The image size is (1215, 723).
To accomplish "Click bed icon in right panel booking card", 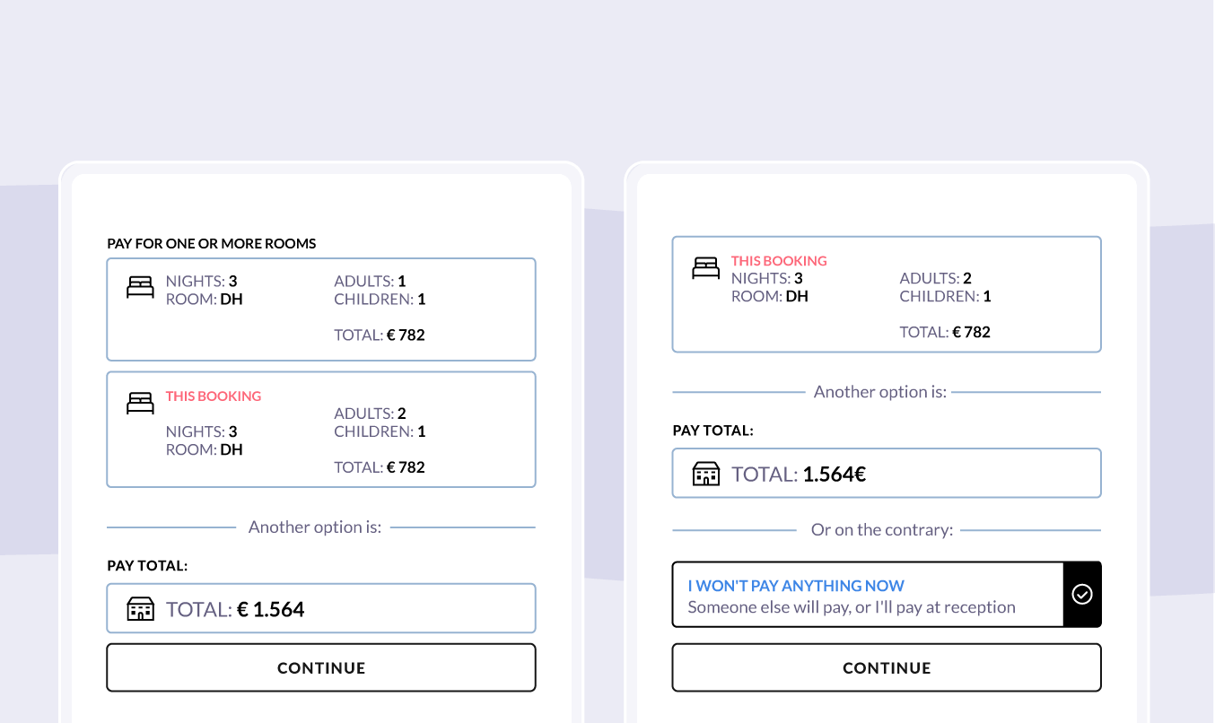I will click(x=705, y=267).
